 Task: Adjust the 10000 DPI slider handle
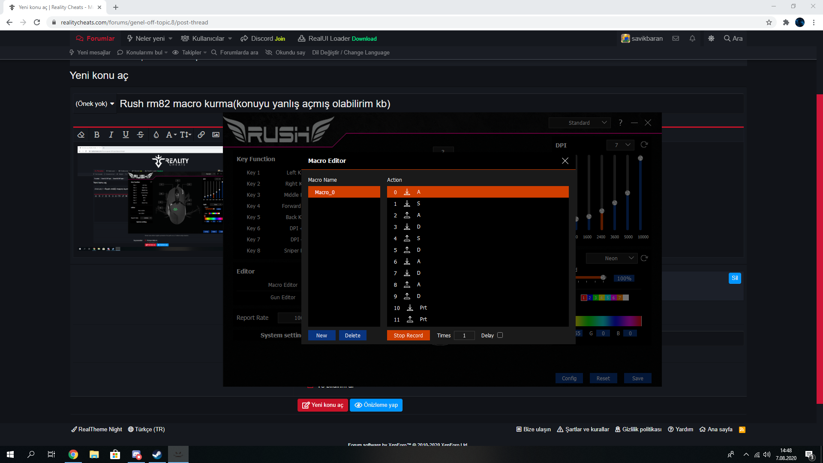(x=640, y=158)
